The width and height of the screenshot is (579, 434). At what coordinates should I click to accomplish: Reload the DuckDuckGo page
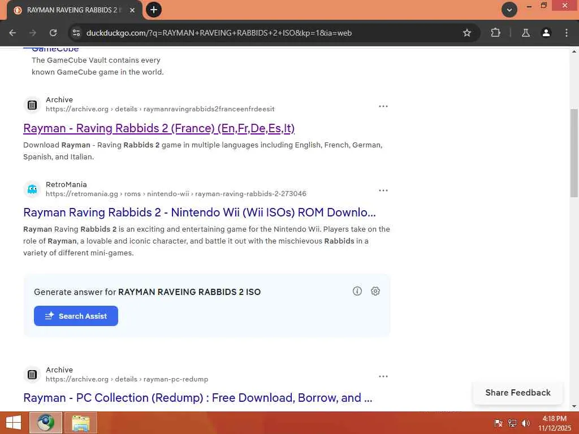(53, 33)
